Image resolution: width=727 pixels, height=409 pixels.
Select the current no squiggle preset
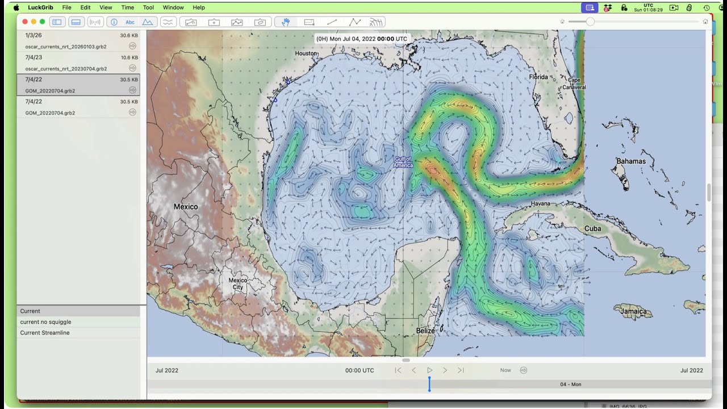pyautogui.click(x=78, y=322)
